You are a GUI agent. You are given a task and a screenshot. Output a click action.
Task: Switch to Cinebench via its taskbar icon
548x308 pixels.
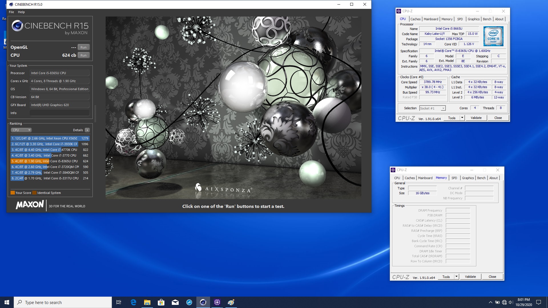(203, 302)
